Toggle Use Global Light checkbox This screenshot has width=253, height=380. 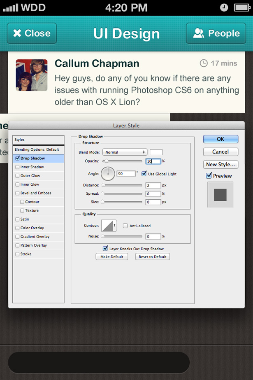[144, 174]
